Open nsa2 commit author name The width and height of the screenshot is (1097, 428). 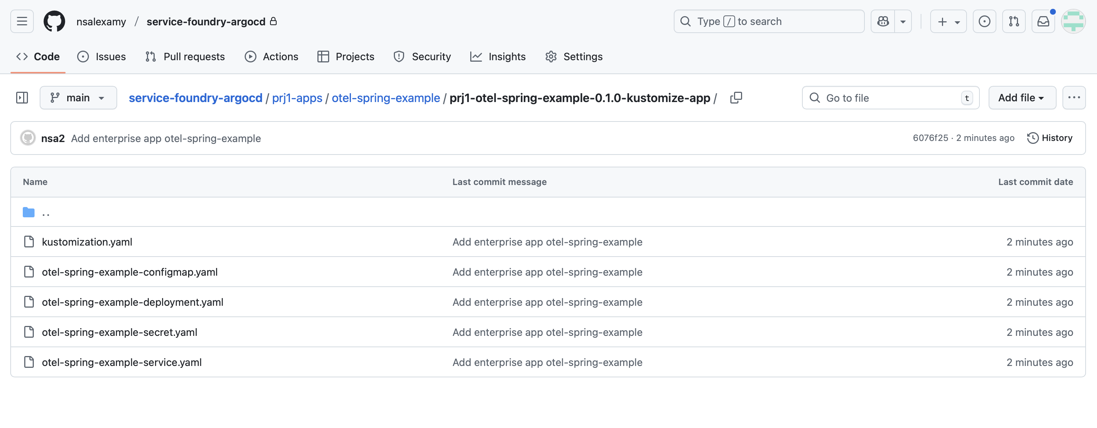click(53, 138)
